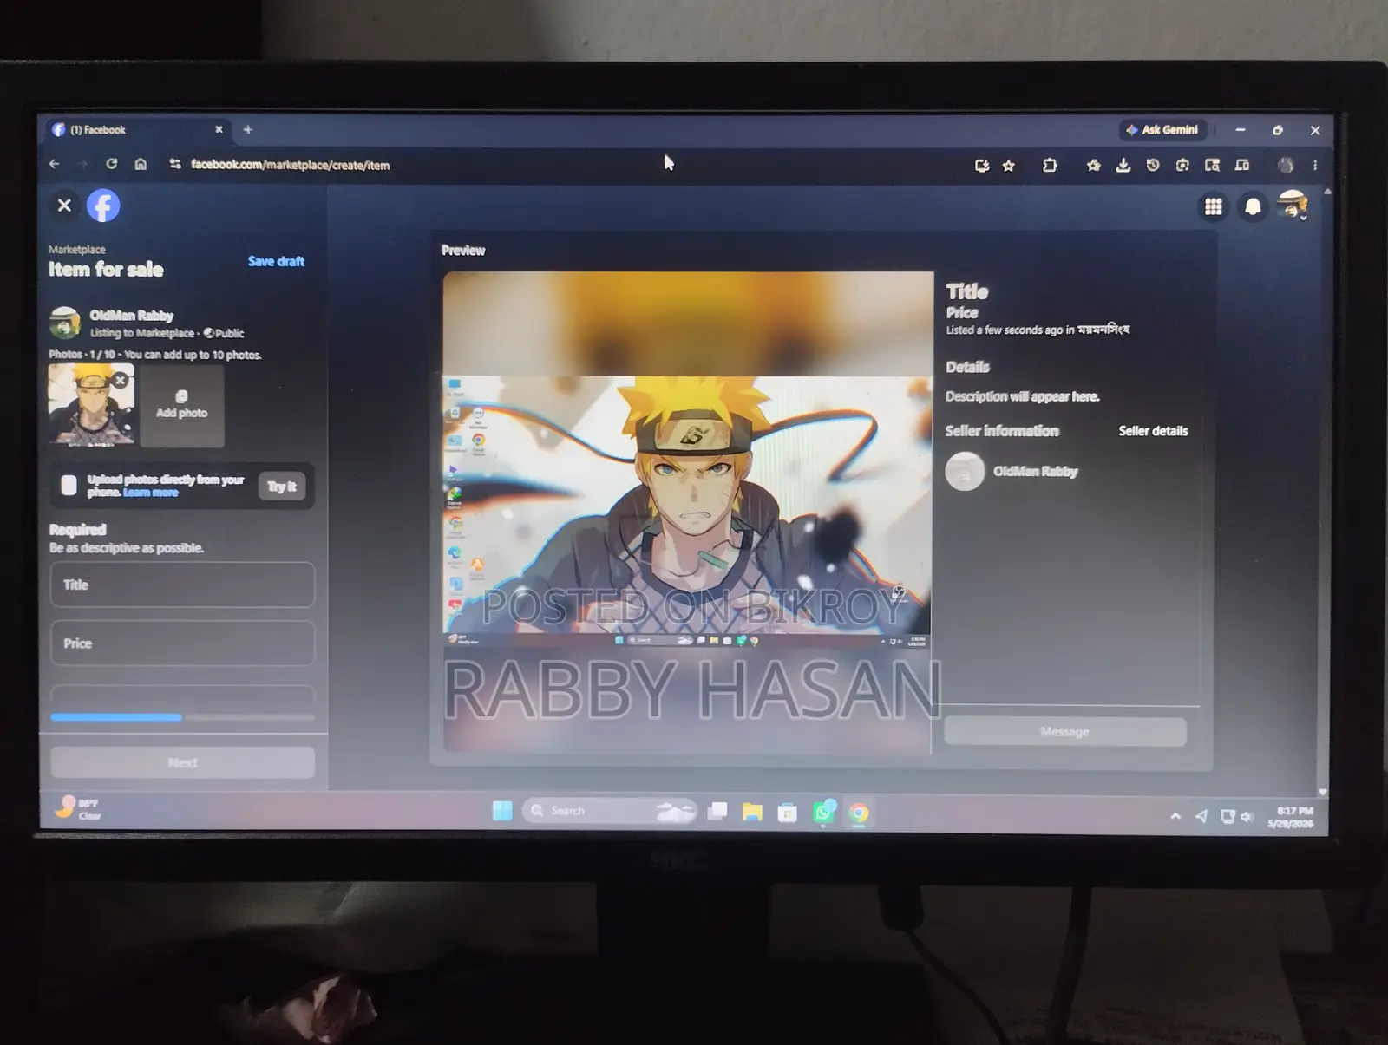Open the Learn more link
The image size is (1388, 1045).
150,493
